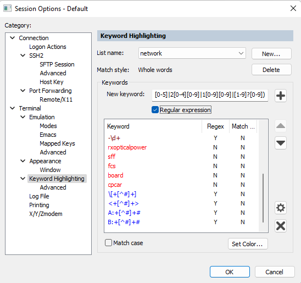
Task: Uncheck the Regular expression checkbox
Action: pyautogui.click(x=155, y=110)
